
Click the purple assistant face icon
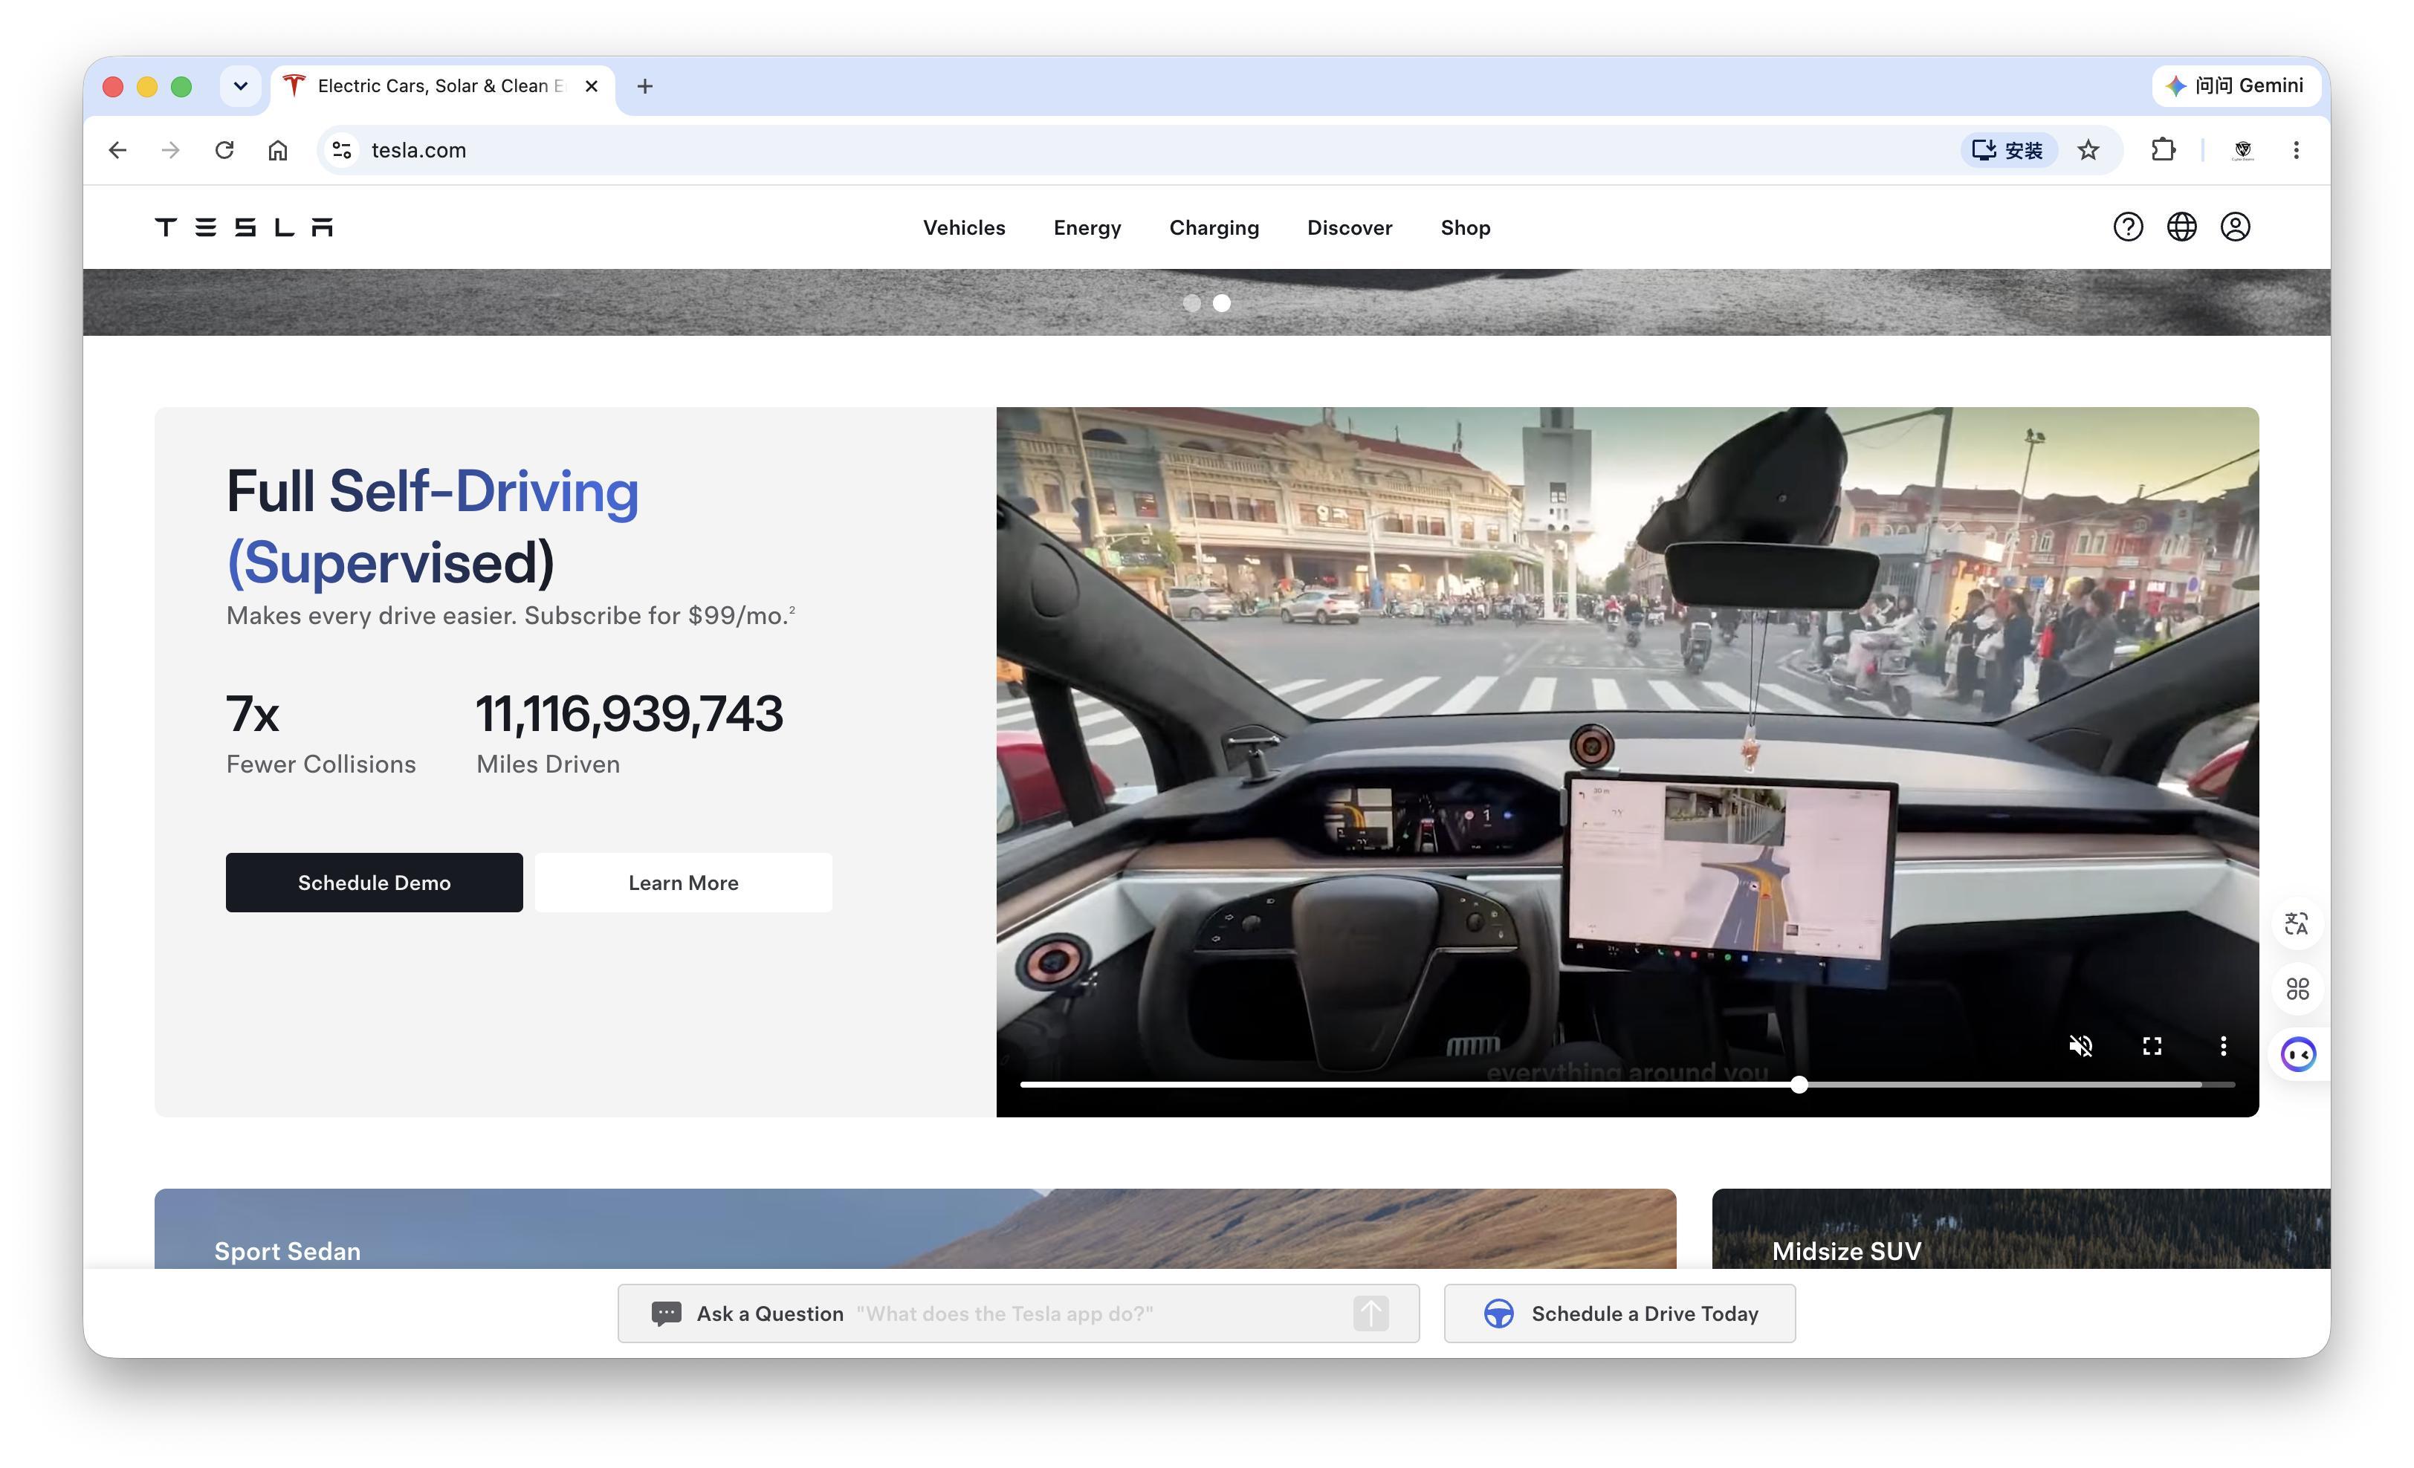[2297, 1055]
